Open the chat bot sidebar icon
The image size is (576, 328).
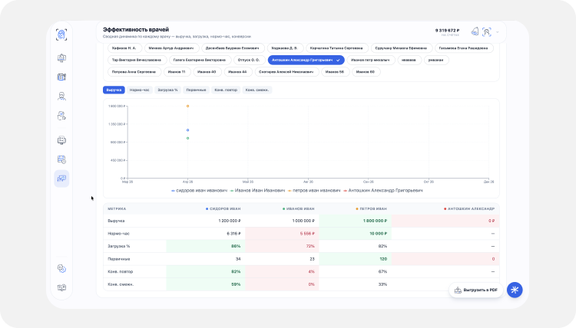[61, 140]
